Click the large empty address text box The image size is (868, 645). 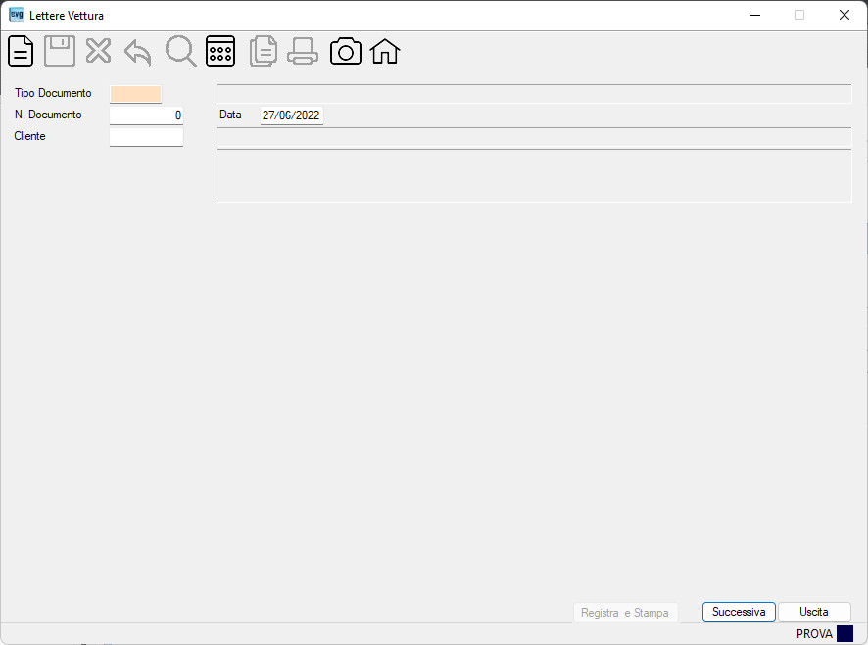coord(534,175)
